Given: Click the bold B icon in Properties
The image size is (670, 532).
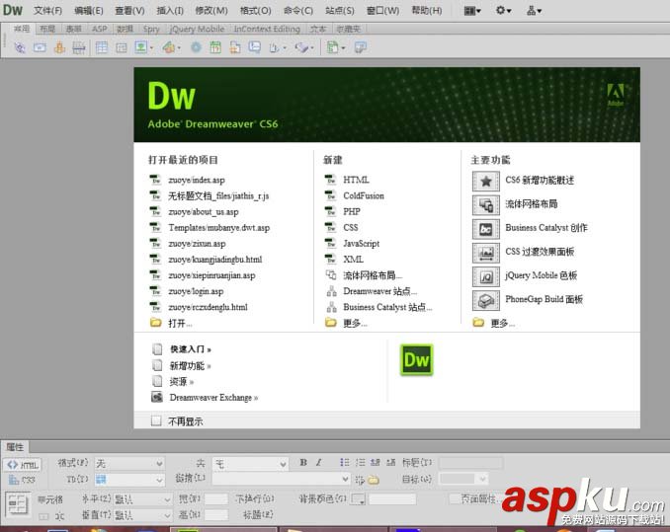Looking at the screenshot, I should 303,463.
